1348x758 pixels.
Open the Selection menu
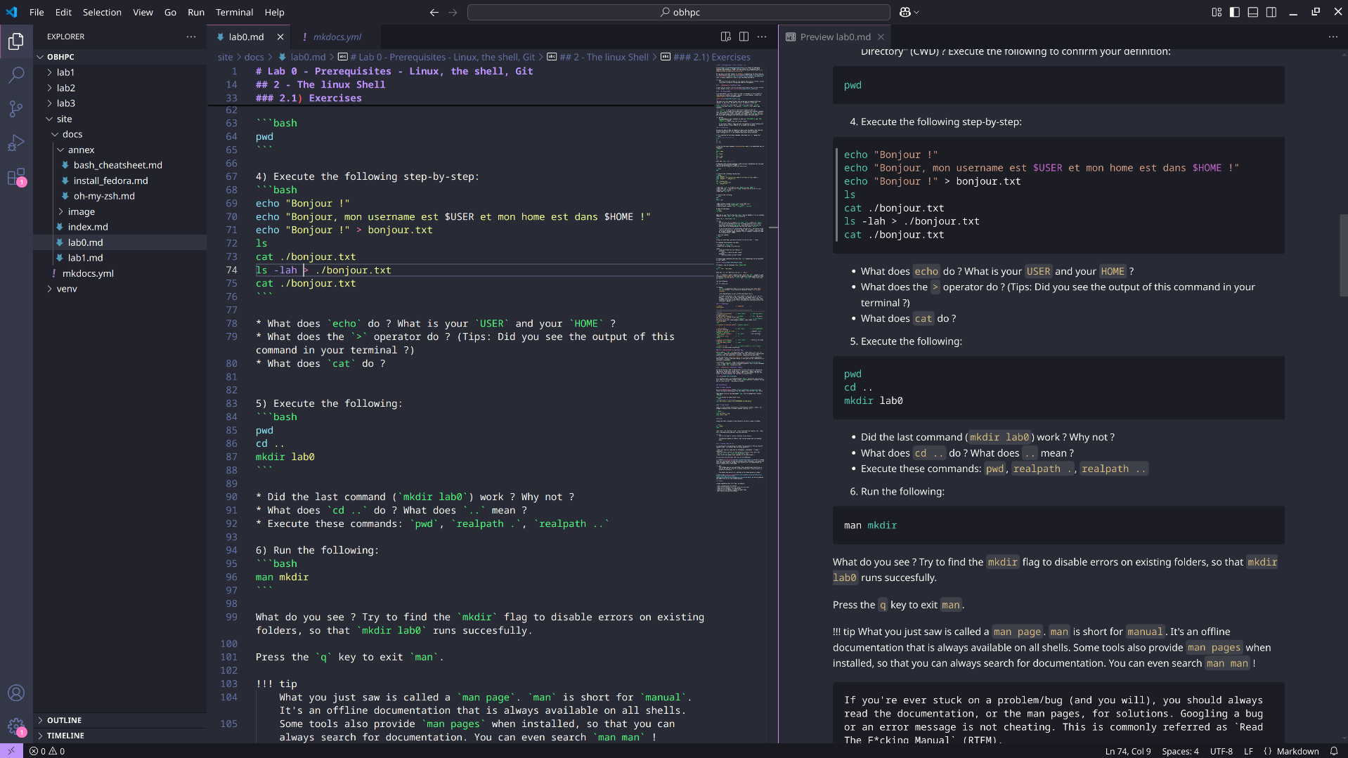point(102,12)
